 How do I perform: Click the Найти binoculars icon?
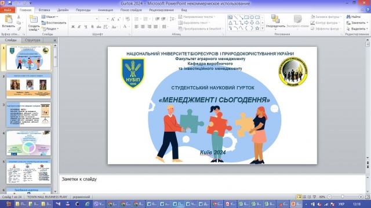tap(348, 17)
